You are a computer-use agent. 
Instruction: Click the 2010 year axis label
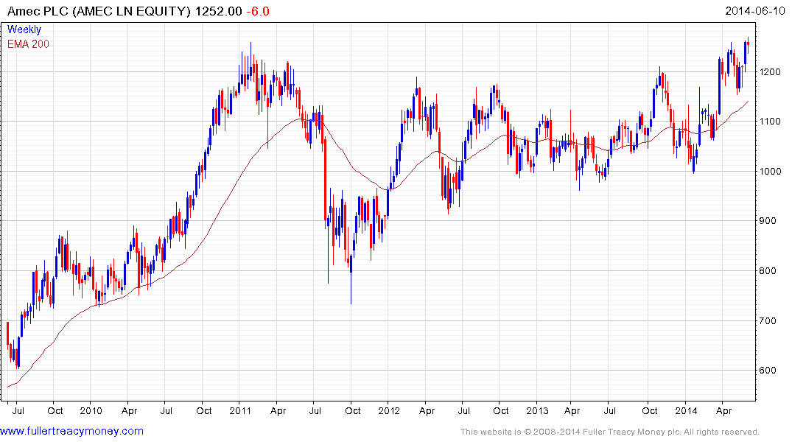tap(91, 410)
